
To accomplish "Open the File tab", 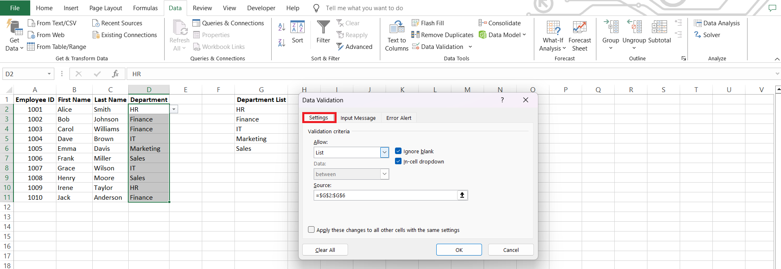I will [x=15, y=8].
